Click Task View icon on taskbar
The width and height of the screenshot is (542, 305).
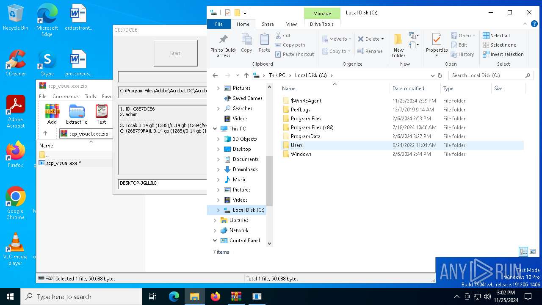[x=152, y=297]
